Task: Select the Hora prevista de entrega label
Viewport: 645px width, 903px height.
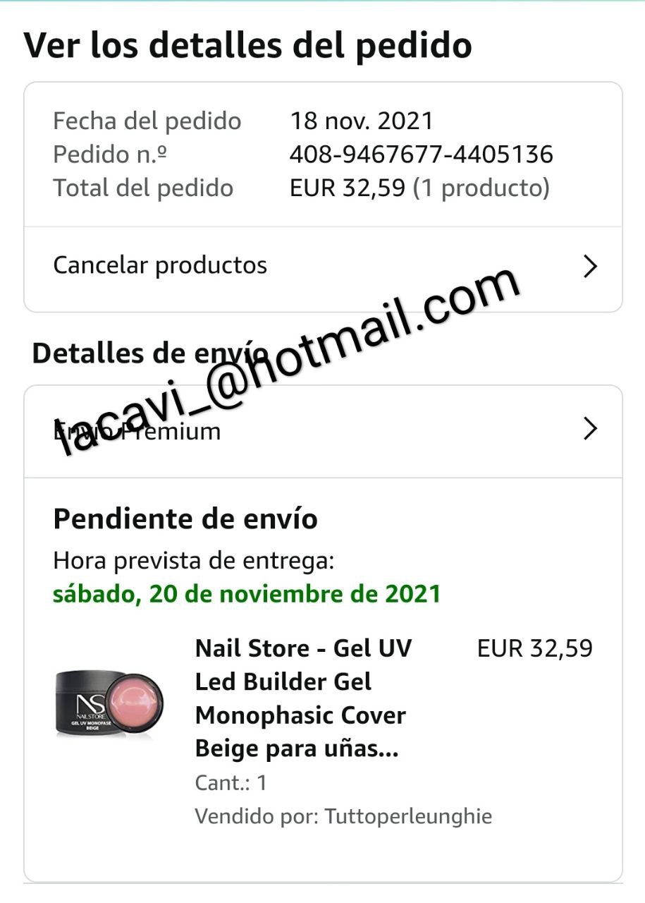Action: coord(193,562)
